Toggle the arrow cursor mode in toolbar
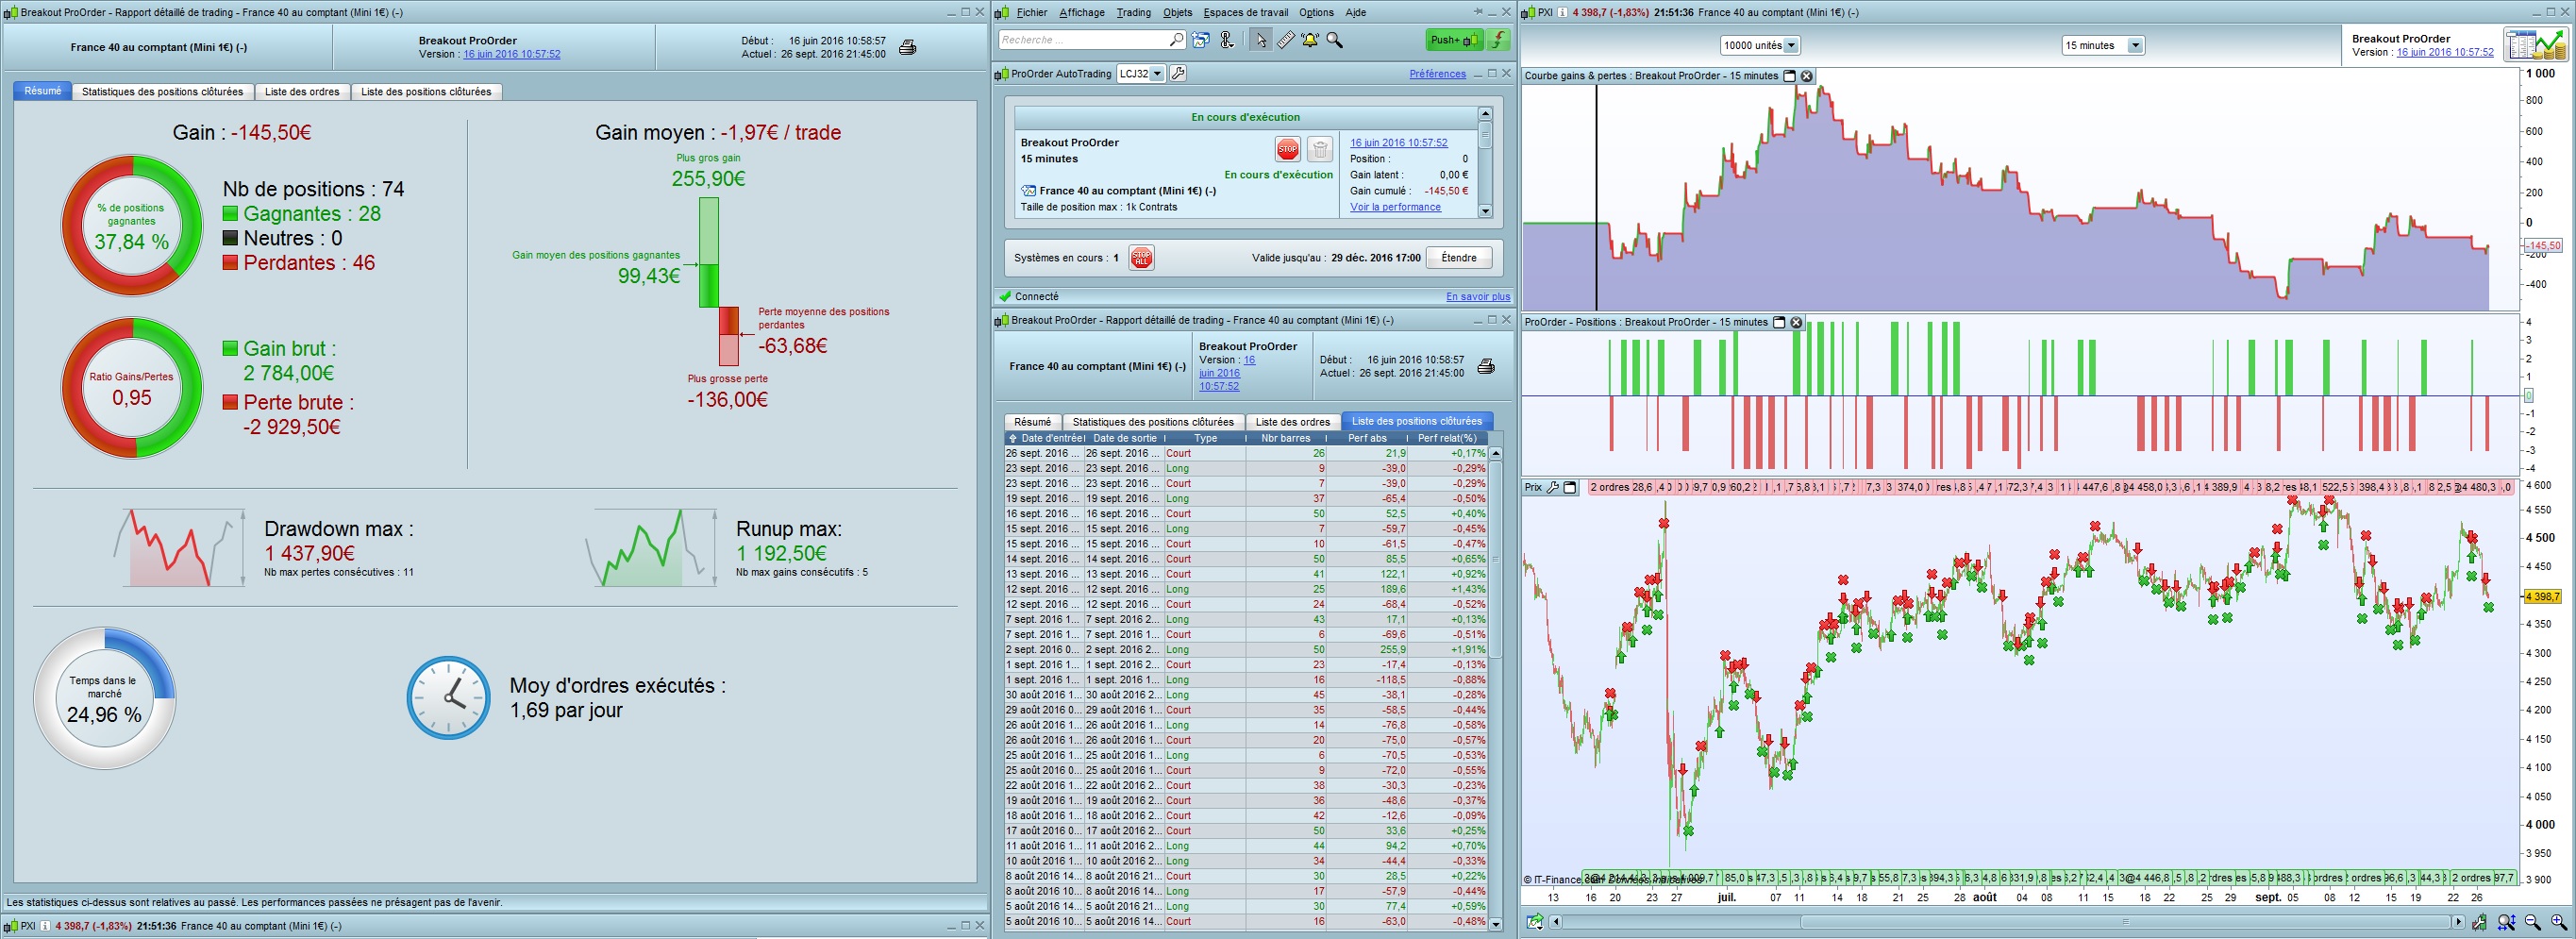Viewport: 2576px width, 939px height. pos(1260,40)
